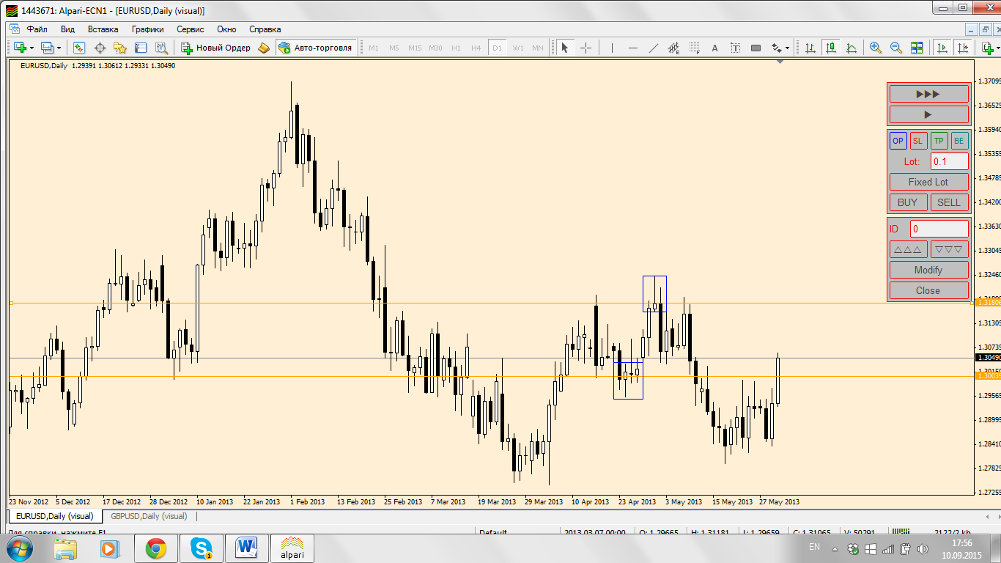
Task: Select the text 'A' tool
Action: [x=715, y=48]
